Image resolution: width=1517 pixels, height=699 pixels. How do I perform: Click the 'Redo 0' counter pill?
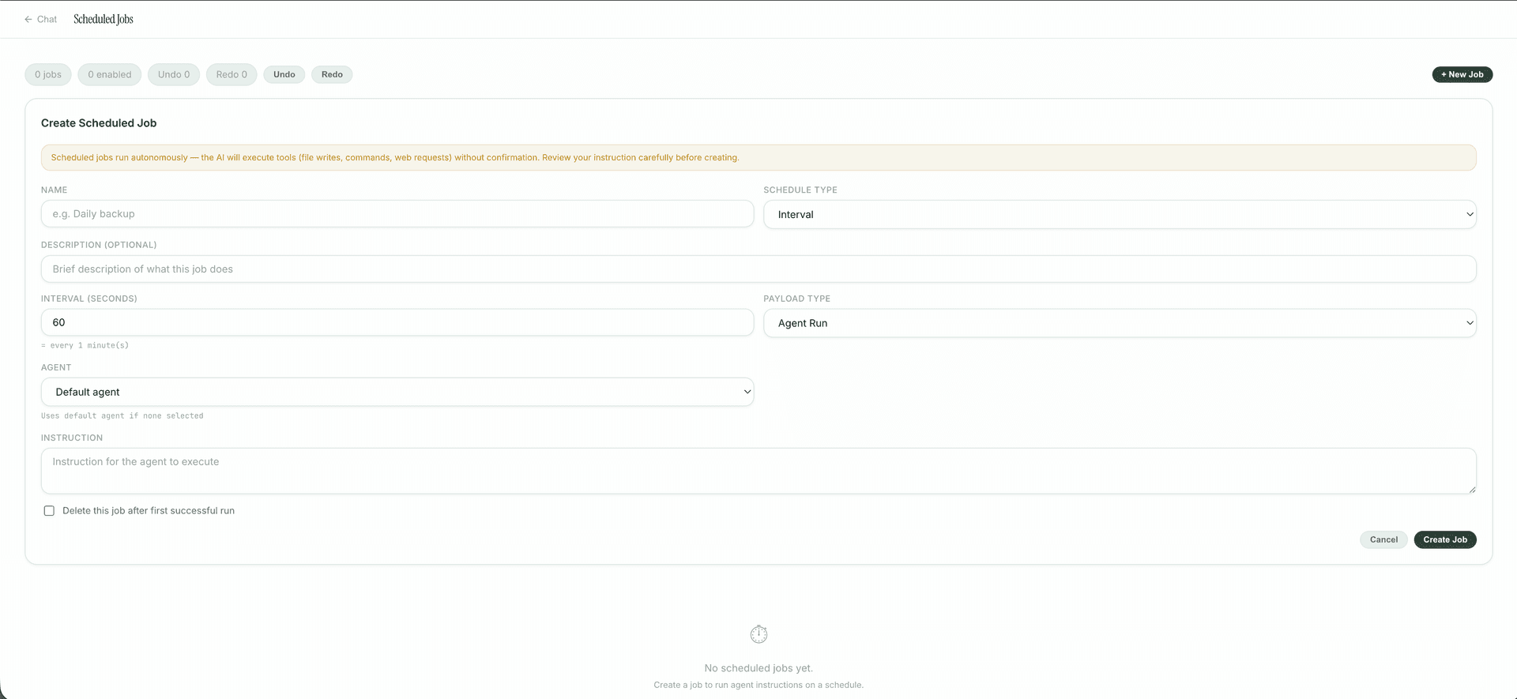(232, 75)
